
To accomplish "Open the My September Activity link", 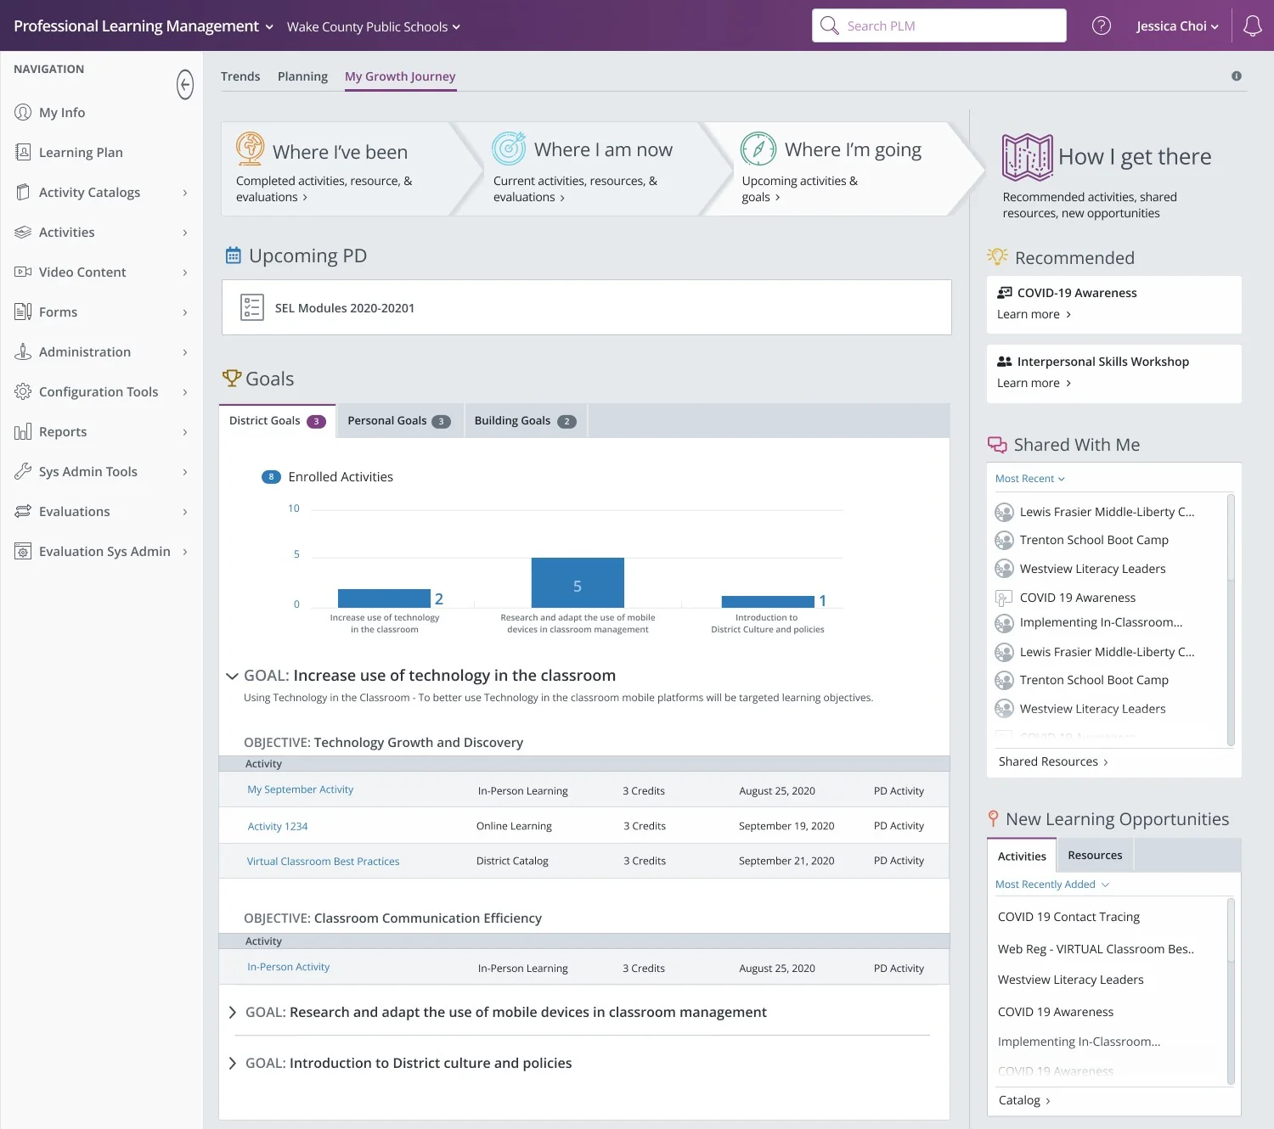I will [300, 789].
